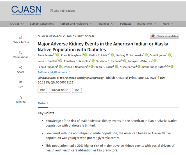The width and height of the screenshot is (186, 155).
Task: Click the Check Access label
Action: [x=21, y=42]
